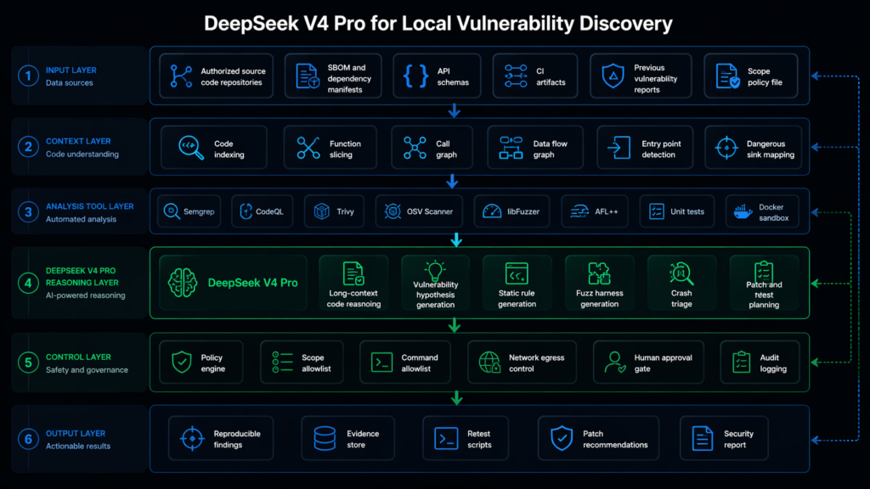Click the Reproducible findings target icon
870x489 pixels.
(191, 439)
